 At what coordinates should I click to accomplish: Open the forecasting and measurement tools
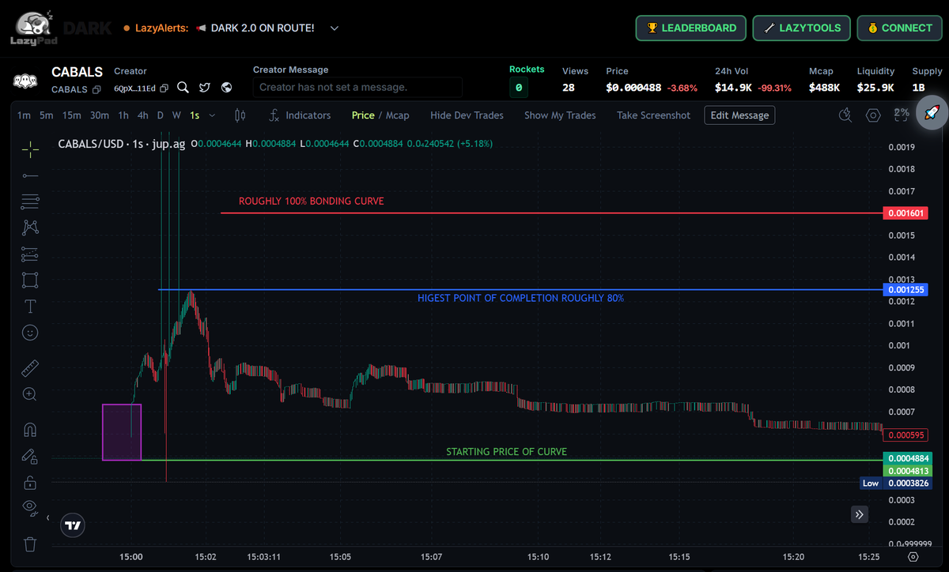[x=30, y=254]
